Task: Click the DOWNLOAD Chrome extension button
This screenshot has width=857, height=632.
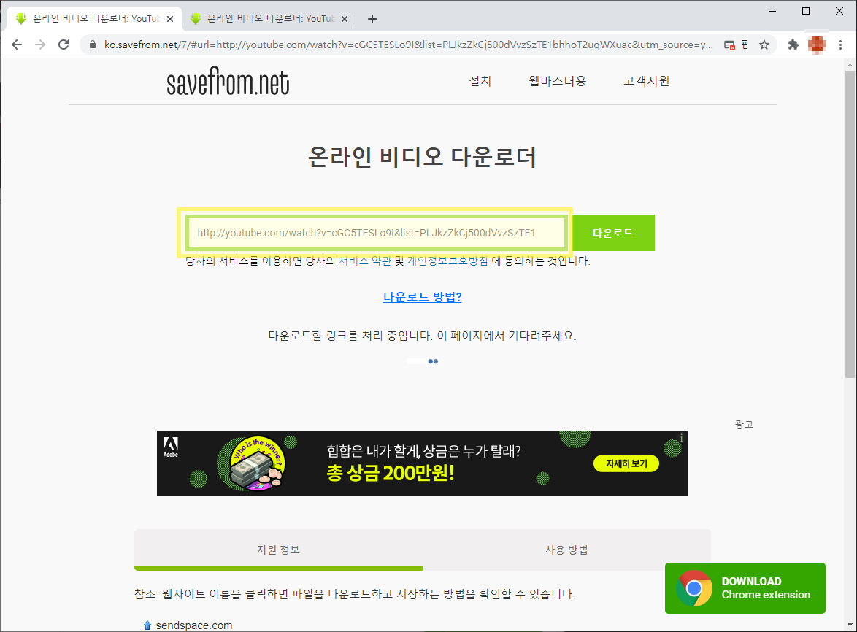Action: 745,587
